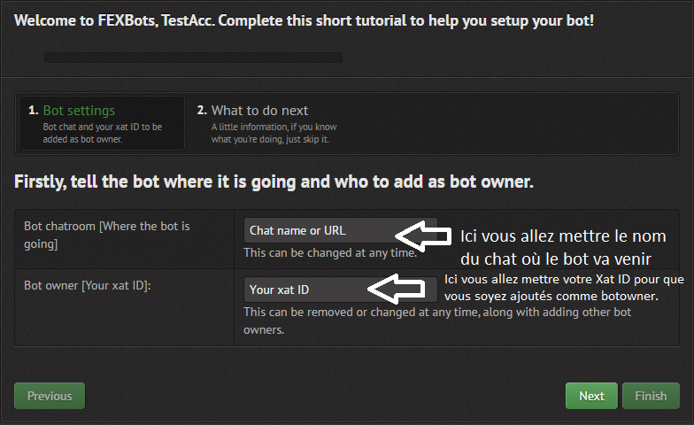This screenshot has width=694, height=425.
Task: Focus the Your xat ID input
Action: pyautogui.click(x=340, y=290)
